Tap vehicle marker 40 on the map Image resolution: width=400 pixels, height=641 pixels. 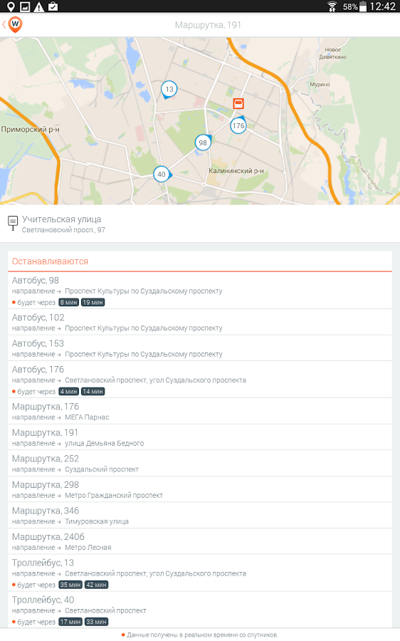point(162,174)
